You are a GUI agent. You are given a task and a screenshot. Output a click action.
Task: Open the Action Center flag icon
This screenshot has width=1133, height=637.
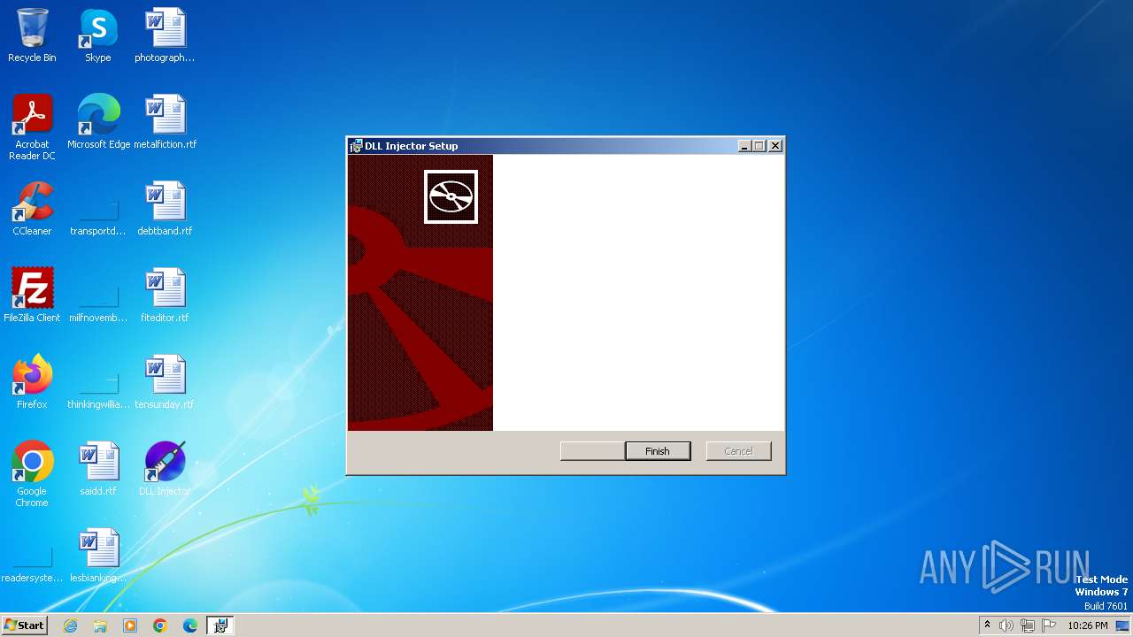click(1049, 625)
